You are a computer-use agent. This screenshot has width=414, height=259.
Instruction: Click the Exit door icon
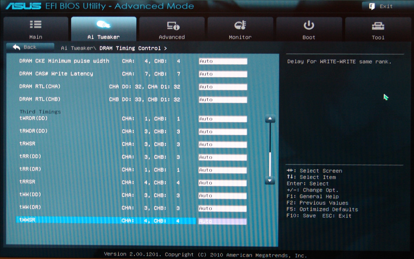coord(372,6)
